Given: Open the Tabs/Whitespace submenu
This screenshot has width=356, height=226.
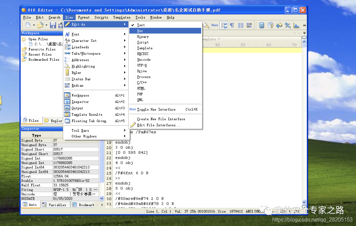Looking at the screenshot, I should click(95, 53).
